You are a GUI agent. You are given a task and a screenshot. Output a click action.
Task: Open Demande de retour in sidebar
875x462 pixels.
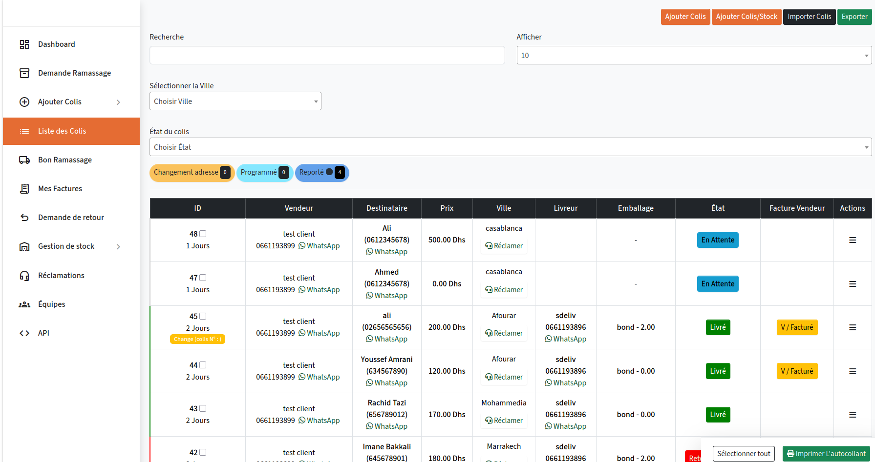(71, 218)
